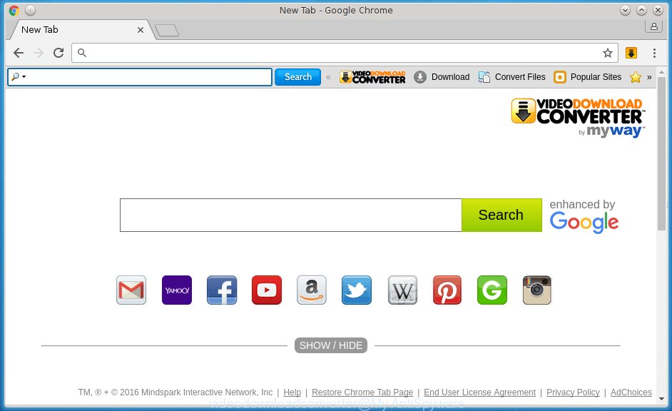The image size is (672, 411).
Task: Click the Video Download Converter extension icon
Action: (631, 53)
